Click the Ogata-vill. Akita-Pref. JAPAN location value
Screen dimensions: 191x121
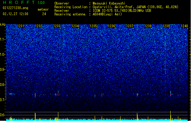point(135,7)
